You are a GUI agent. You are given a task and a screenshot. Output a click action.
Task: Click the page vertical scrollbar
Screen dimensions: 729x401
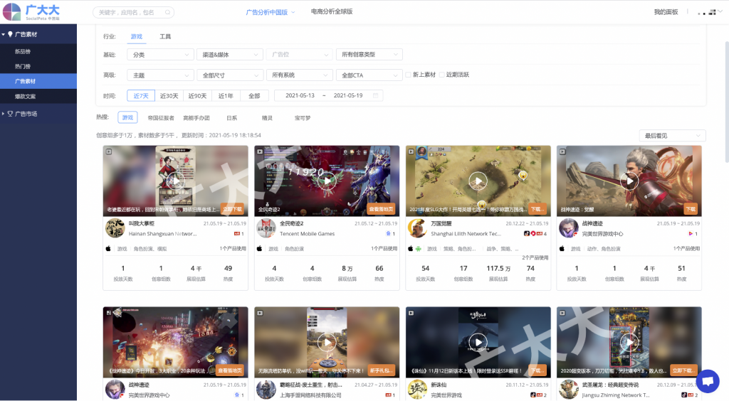pos(726,102)
